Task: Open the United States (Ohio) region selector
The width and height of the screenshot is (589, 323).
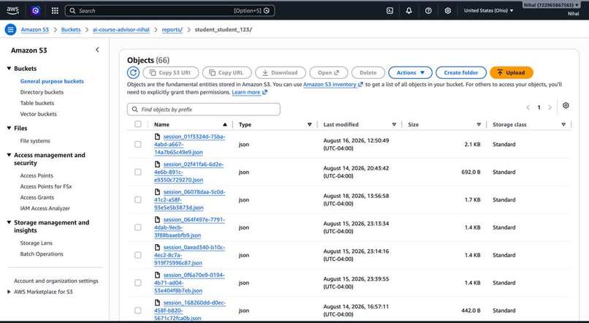Action: [x=488, y=10]
